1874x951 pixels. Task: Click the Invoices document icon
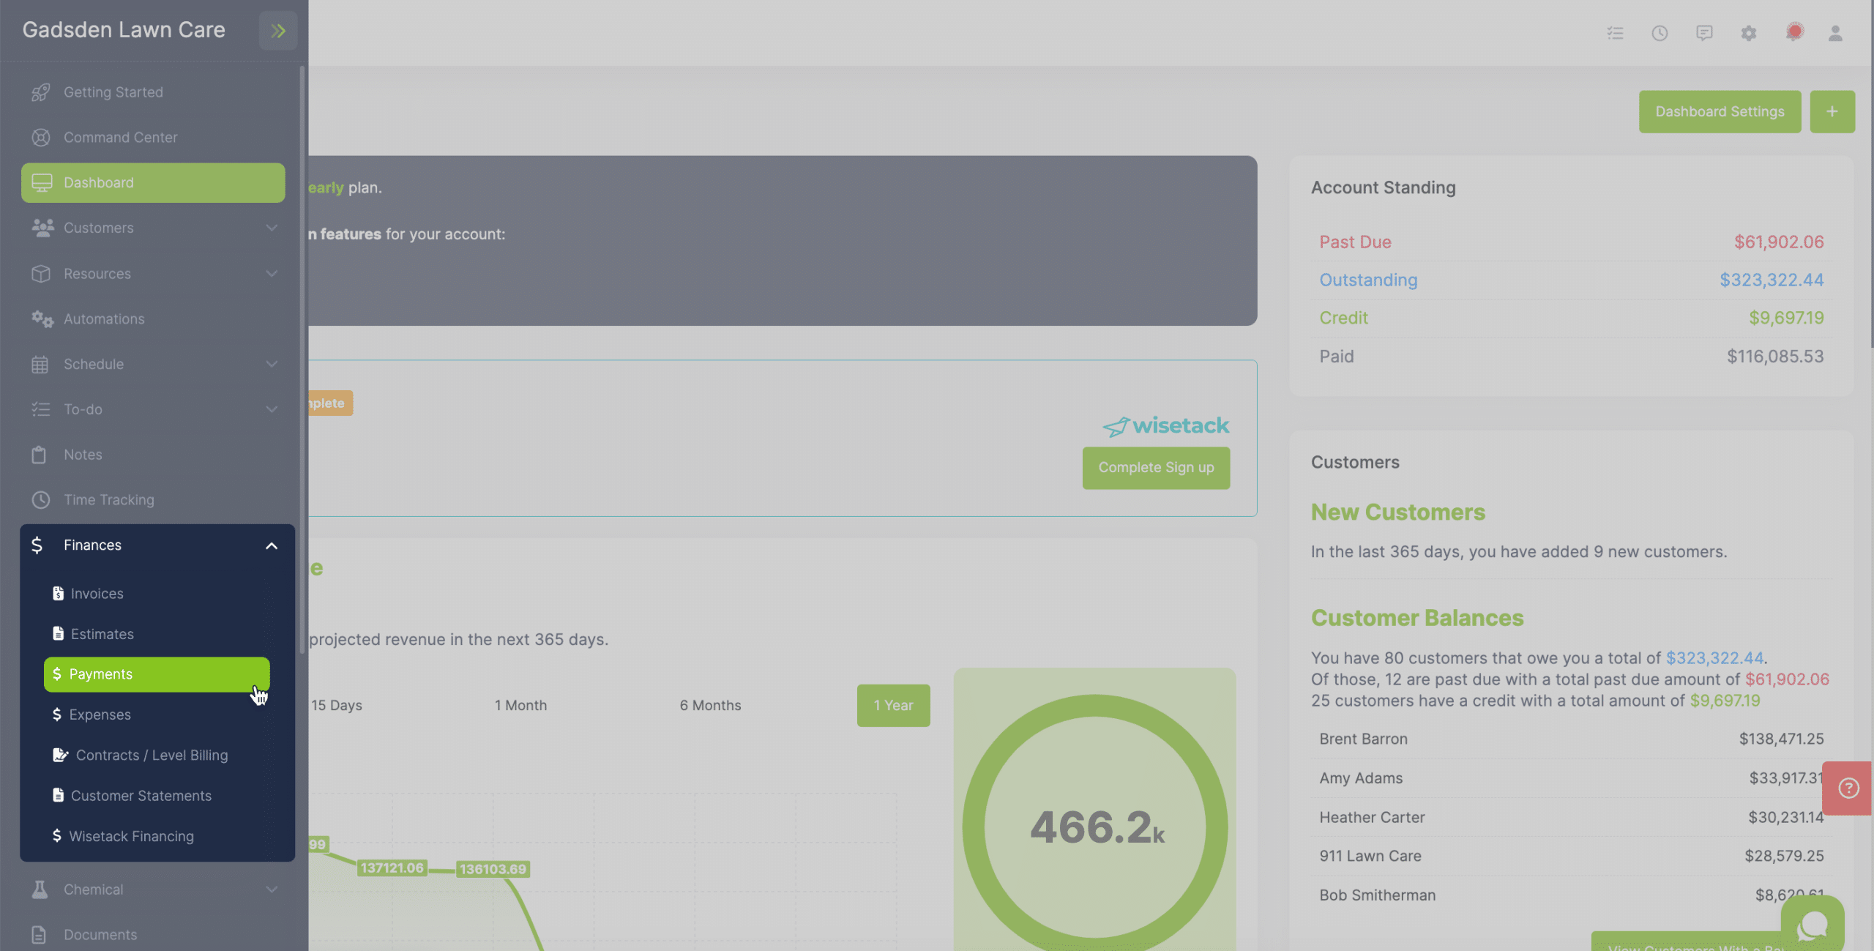59,594
